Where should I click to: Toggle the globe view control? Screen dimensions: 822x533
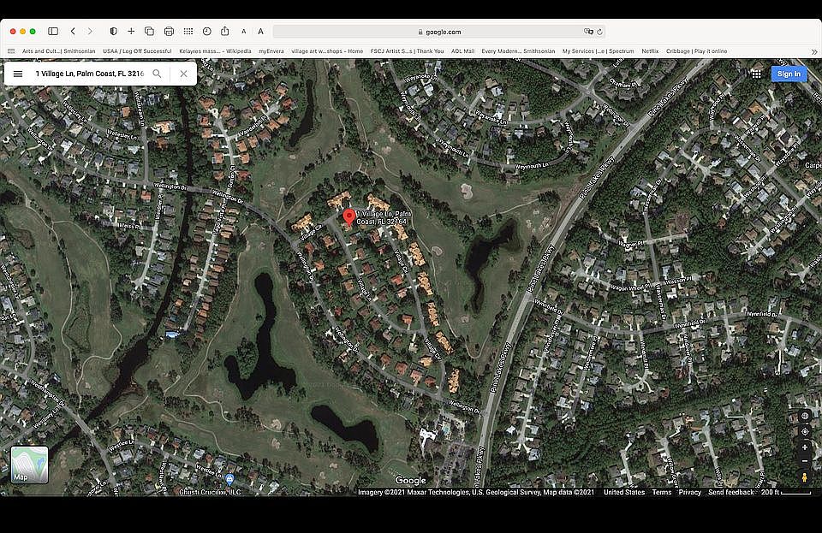click(x=805, y=417)
